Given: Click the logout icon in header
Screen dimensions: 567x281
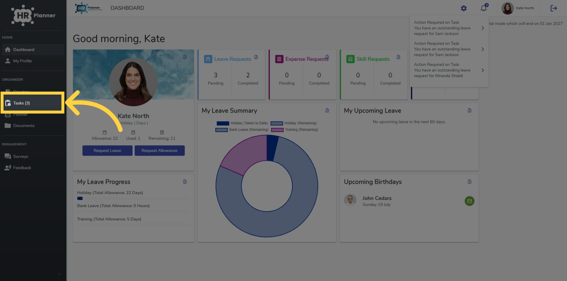Looking at the screenshot, I should (554, 8).
